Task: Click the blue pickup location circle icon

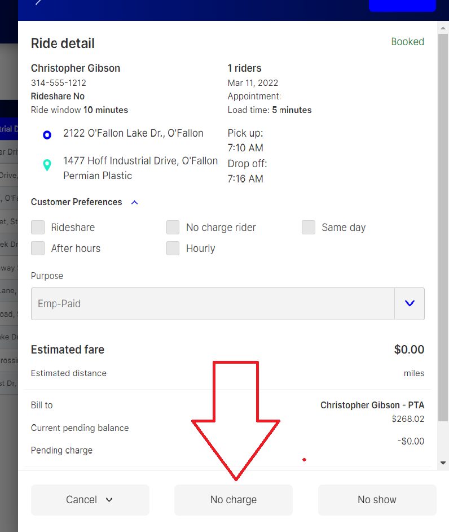Action: click(x=47, y=135)
